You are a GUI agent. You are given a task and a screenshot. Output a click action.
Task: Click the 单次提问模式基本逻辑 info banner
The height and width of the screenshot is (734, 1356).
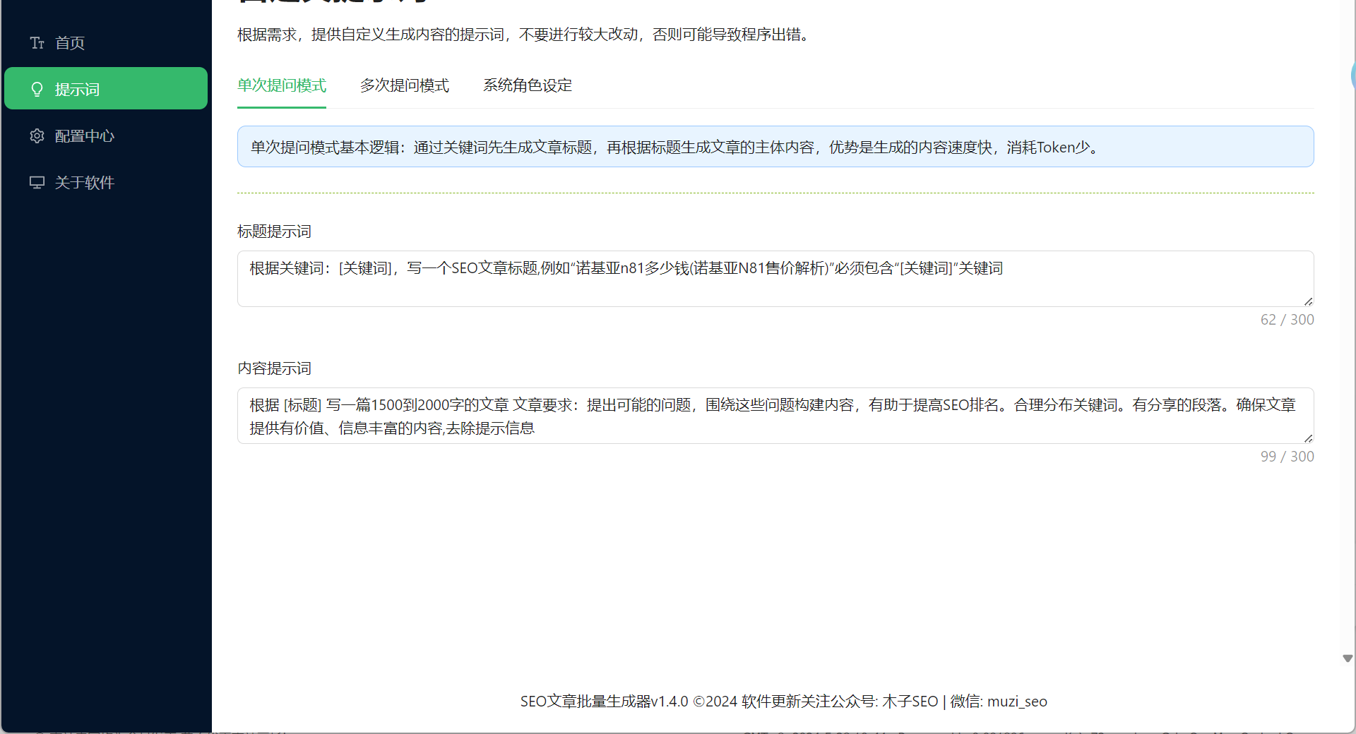coord(775,147)
